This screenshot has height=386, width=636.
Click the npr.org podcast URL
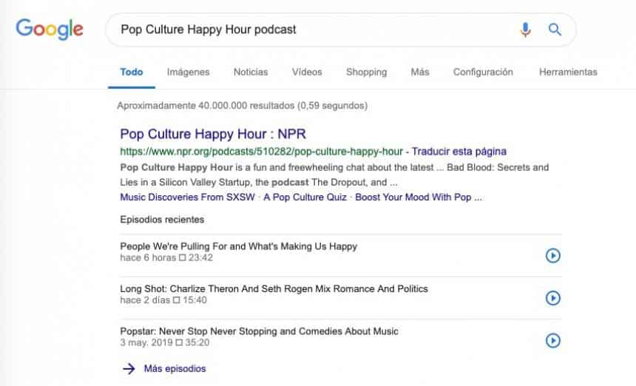click(261, 152)
